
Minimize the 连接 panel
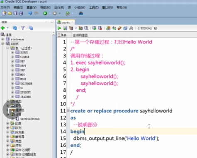click(52, 22)
